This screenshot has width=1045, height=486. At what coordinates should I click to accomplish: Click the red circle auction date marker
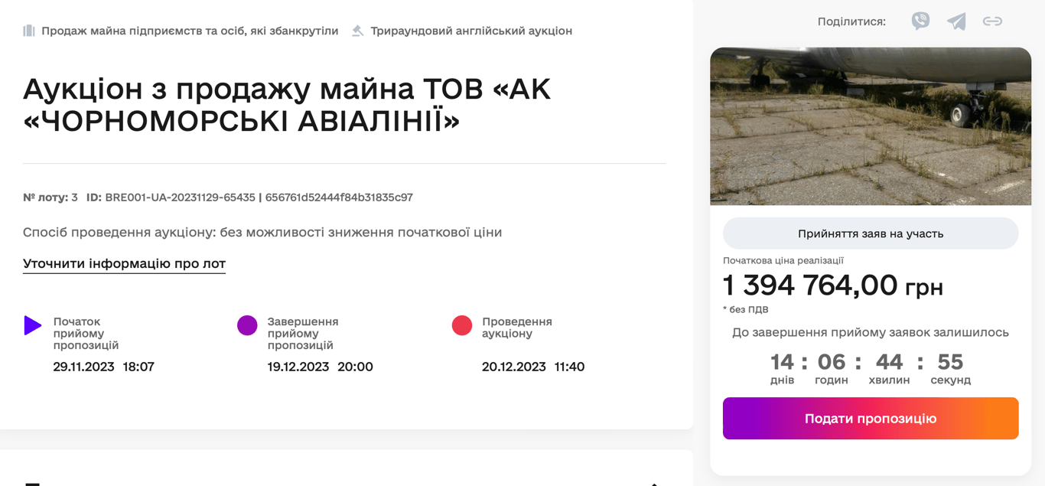click(x=462, y=325)
